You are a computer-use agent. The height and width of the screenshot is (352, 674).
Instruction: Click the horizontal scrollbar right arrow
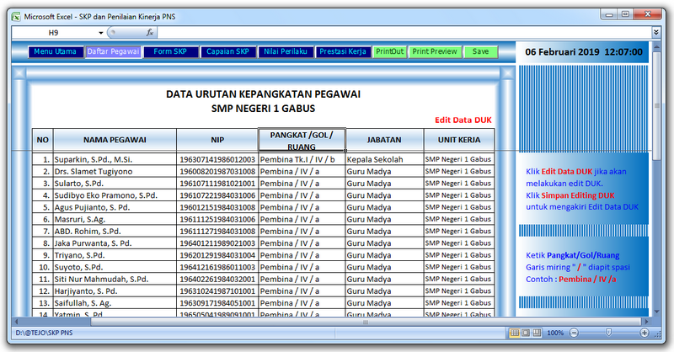[x=646, y=322]
